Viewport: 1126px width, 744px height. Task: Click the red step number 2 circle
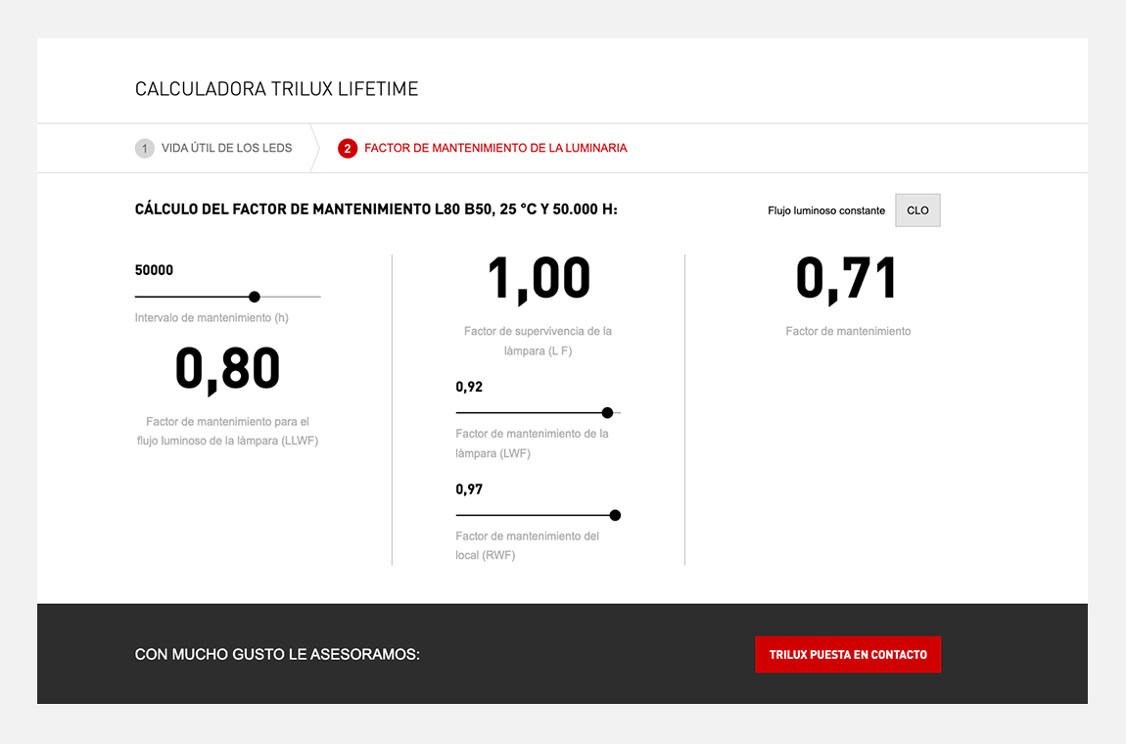(x=348, y=149)
